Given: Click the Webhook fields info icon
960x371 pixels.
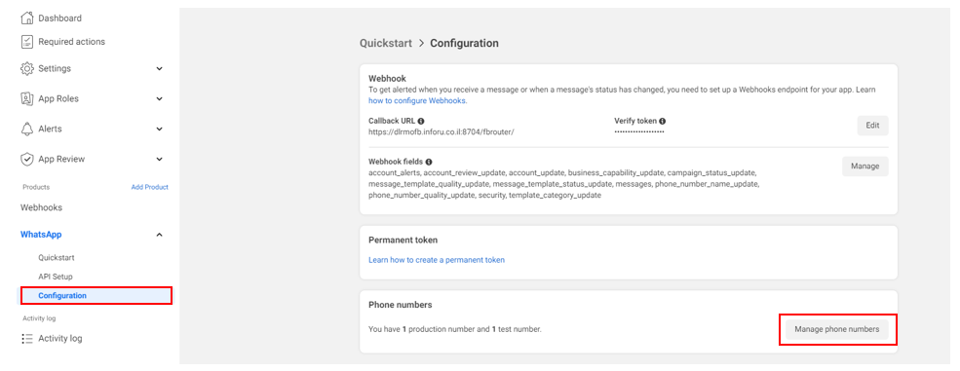Looking at the screenshot, I should [x=429, y=162].
